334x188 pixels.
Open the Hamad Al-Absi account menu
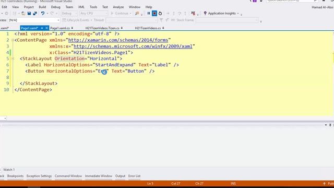click(x=323, y=7)
